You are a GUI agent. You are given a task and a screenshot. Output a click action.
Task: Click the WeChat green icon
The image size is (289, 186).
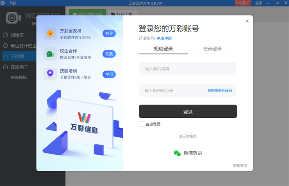tap(177, 153)
